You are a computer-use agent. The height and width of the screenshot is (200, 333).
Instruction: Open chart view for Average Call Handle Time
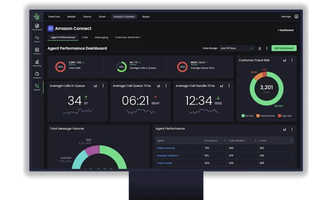click(x=221, y=86)
